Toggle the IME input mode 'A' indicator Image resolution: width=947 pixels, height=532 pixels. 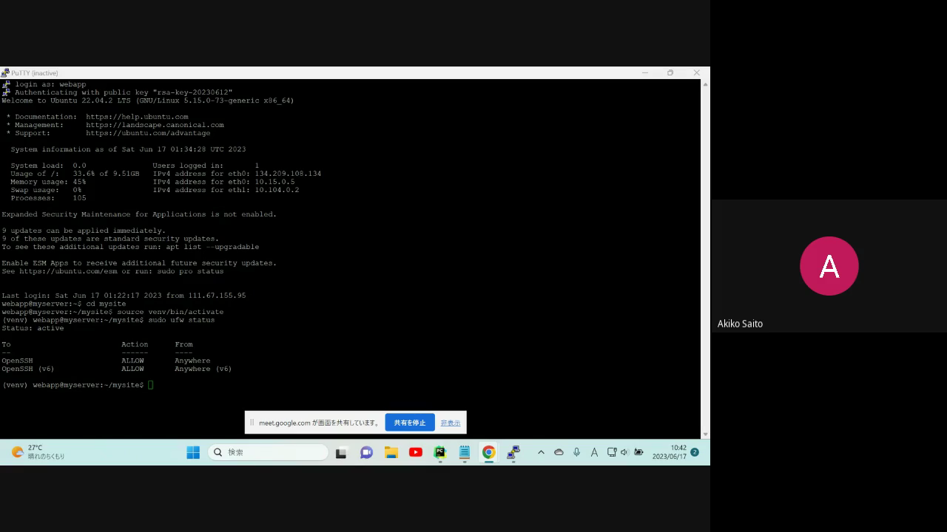coord(594,452)
